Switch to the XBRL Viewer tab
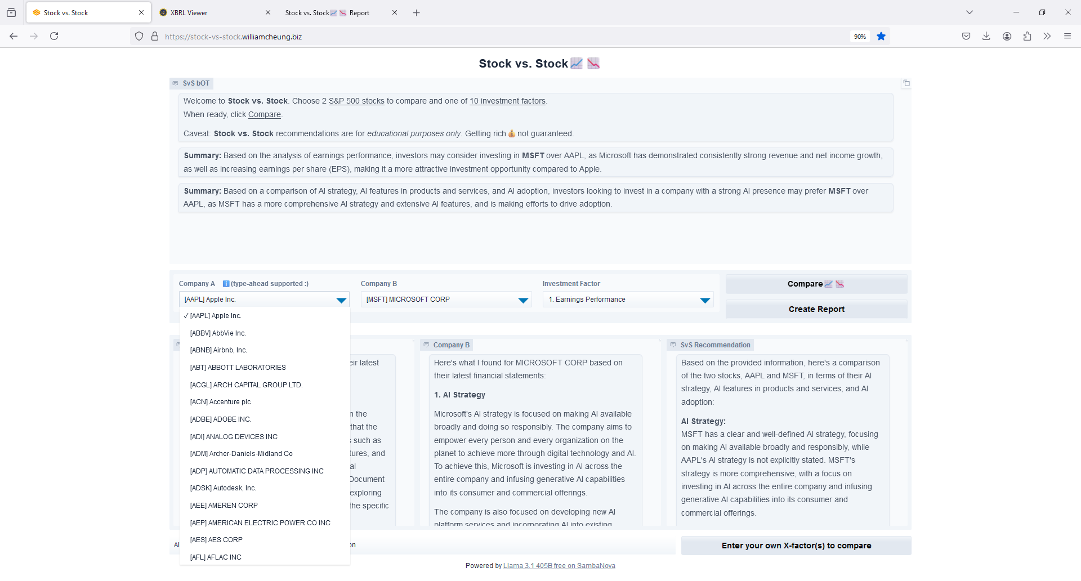Screen dimensions: 1081x581 tap(214, 12)
